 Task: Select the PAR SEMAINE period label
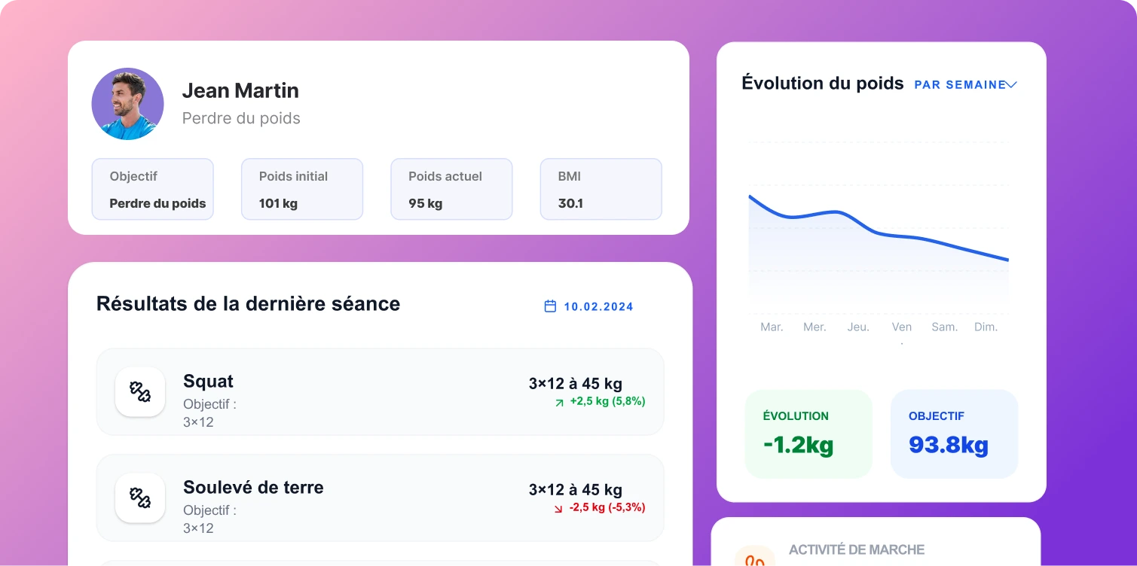point(960,85)
